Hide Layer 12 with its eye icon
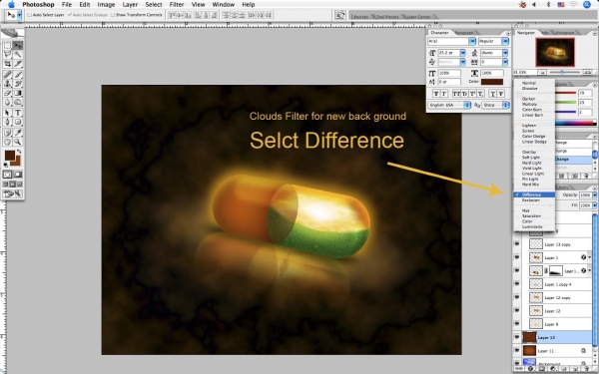 click(517, 310)
